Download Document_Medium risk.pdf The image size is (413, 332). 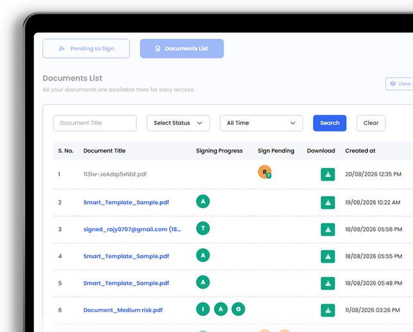coord(328,310)
